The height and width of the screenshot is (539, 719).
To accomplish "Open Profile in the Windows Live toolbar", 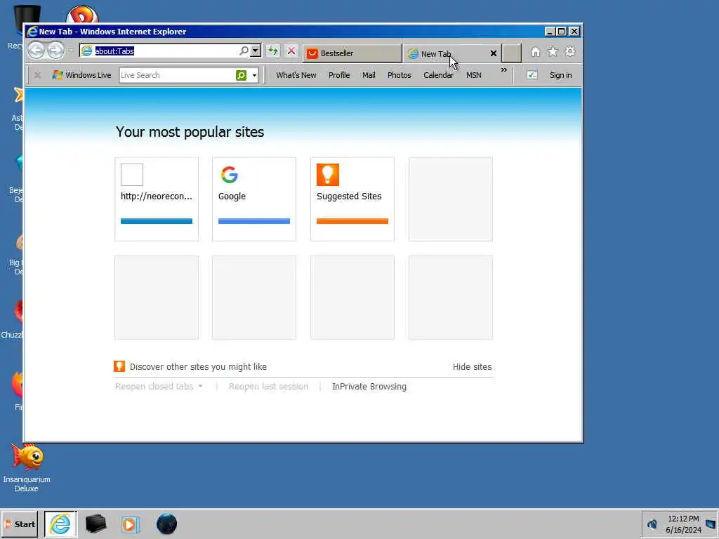I will pos(339,74).
